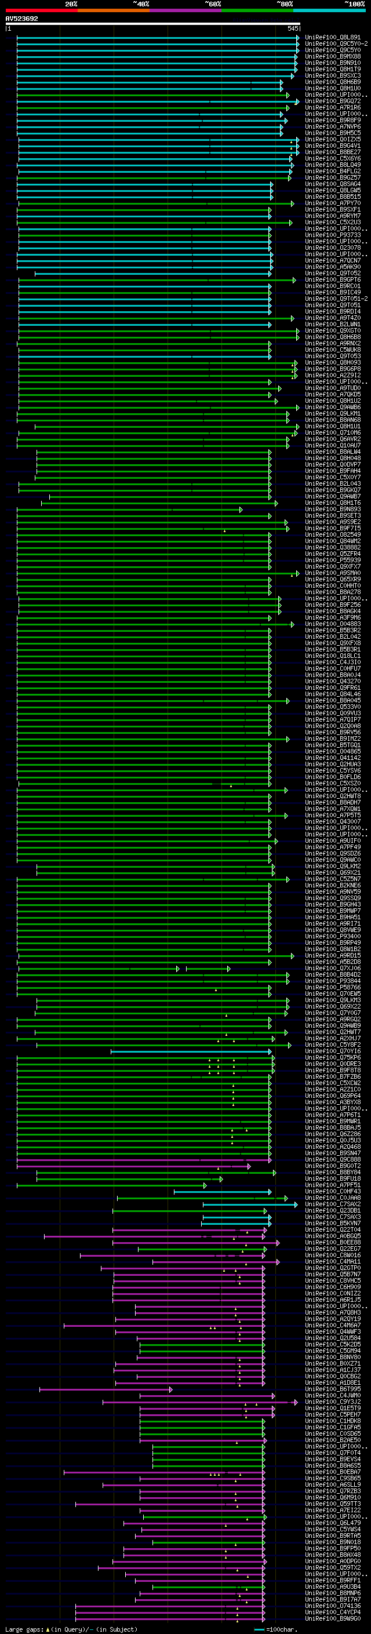The image size is (371, 1634).
Task: Click the cyan alignment bar for UniRef100_C7SAX2
Action: click(x=250, y=1204)
